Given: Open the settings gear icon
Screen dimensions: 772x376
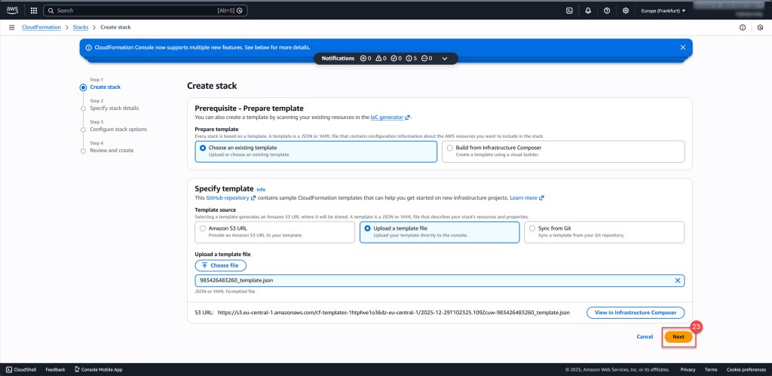Looking at the screenshot, I should (626, 11).
